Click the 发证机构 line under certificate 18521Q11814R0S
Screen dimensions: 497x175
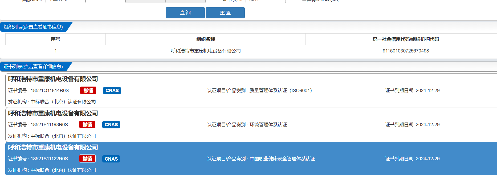point(52,102)
